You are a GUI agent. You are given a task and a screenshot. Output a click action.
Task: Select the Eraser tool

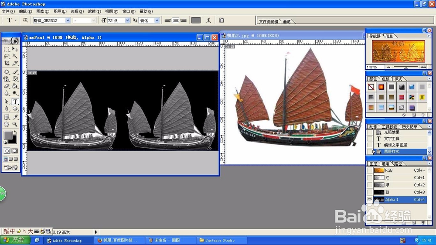(x=7, y=86)
